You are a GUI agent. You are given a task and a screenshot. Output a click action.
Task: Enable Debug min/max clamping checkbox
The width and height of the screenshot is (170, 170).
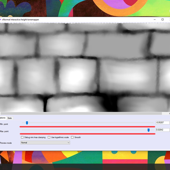tap(22, 137)
